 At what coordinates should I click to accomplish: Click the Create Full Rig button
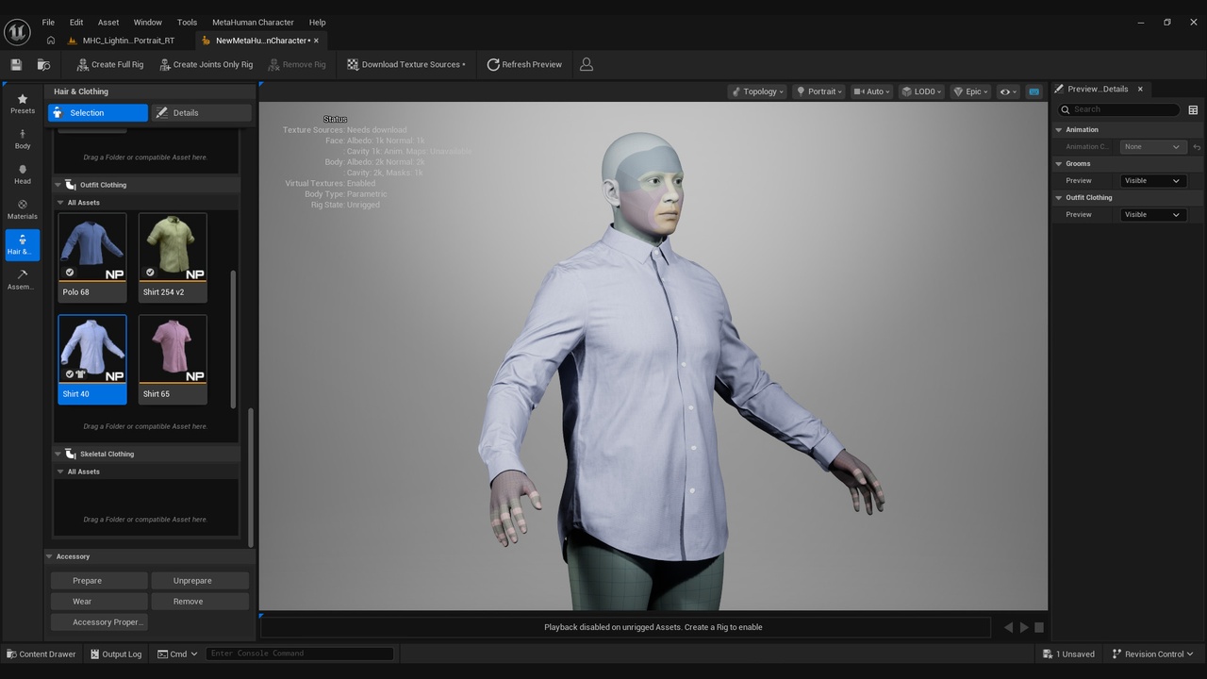click(109, 64)
